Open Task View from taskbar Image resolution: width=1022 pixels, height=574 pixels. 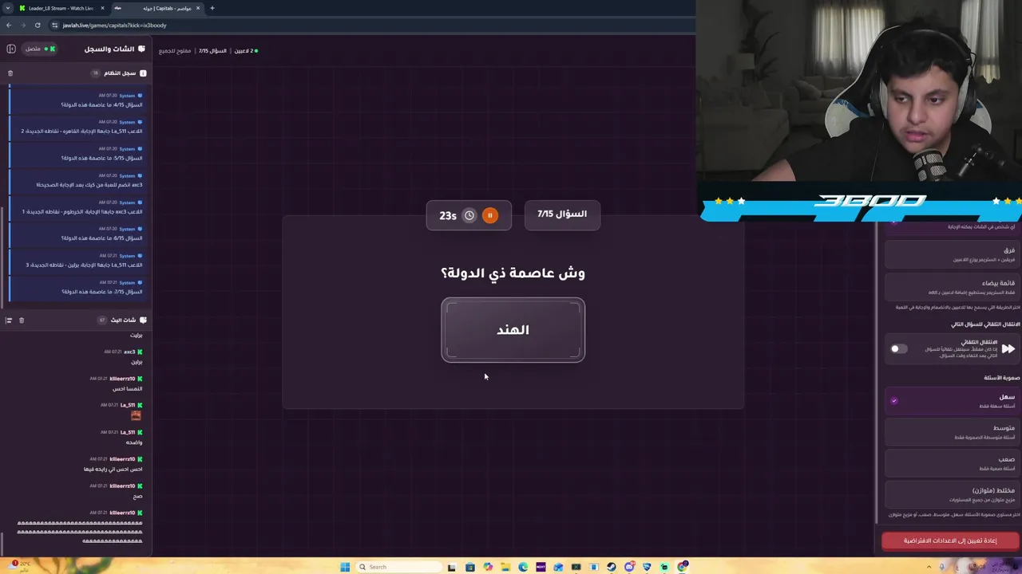[451, 567]
